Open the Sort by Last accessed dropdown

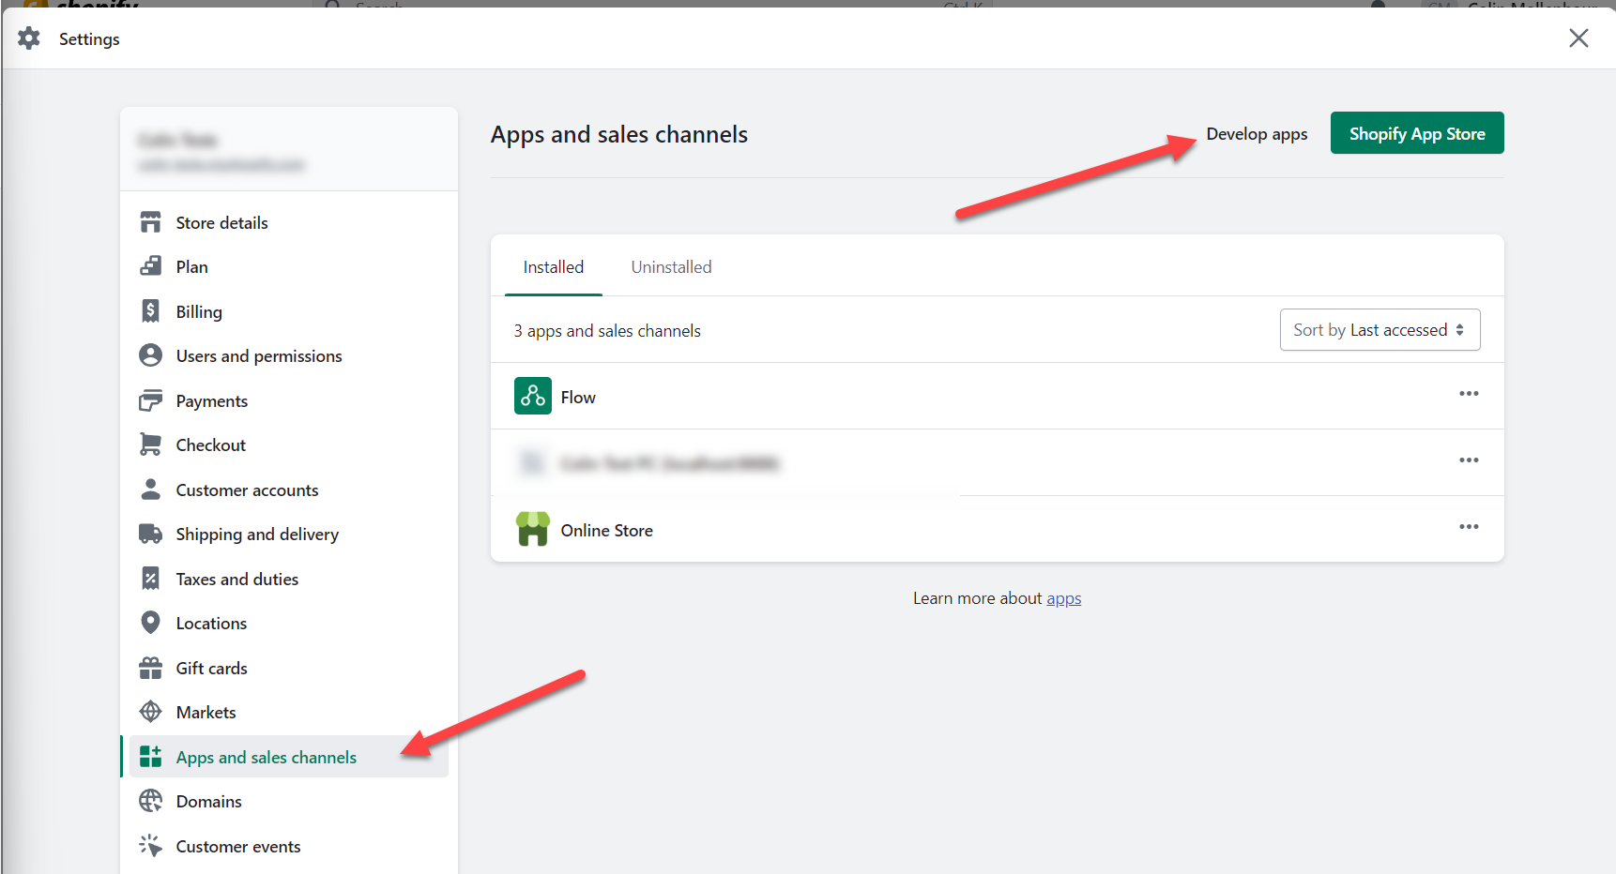[x=1379, y=330]
